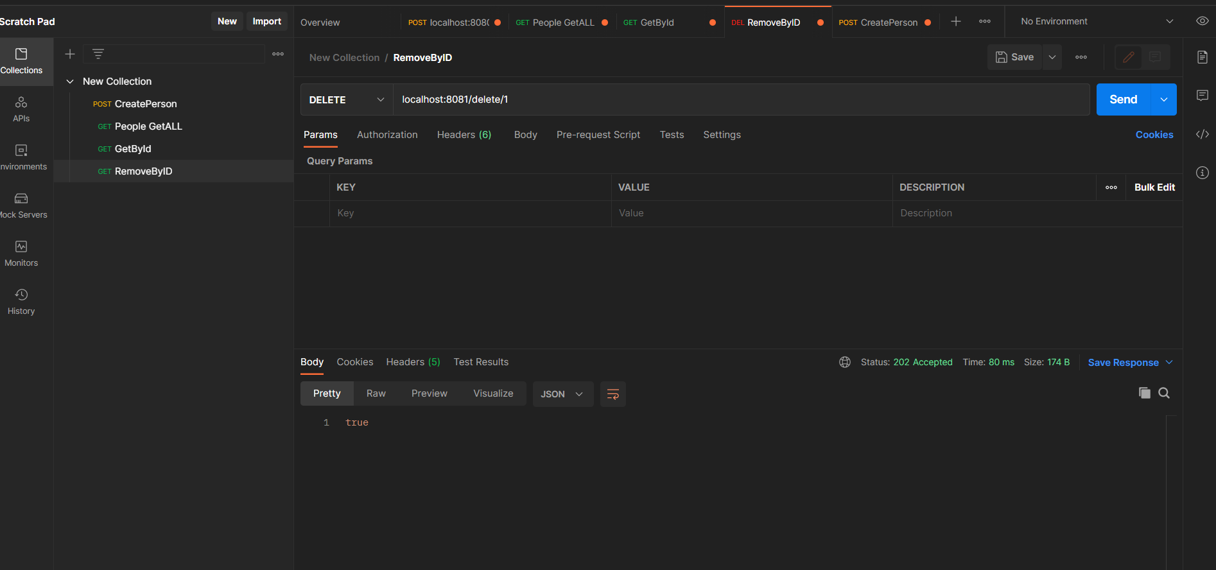Open the Save button dropdown arrow

(x=1052, y=57)
